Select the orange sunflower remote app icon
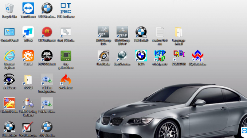The height and width of the screenshot is (138, 247). pos(28,56)
